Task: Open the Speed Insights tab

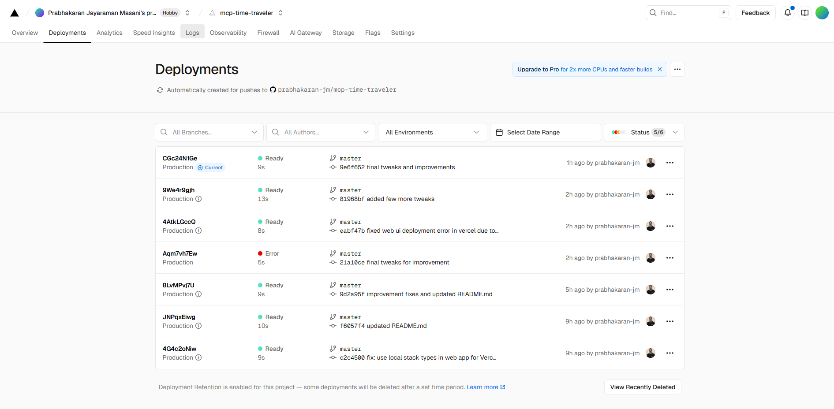Action: (154, 33)
